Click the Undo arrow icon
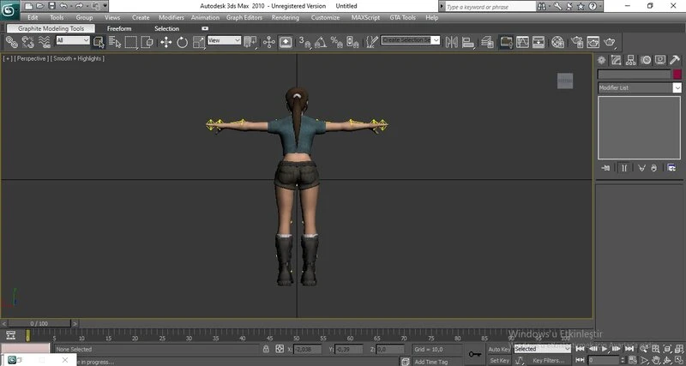The height and width of the screenshot is (366, 686). (63, 6)
